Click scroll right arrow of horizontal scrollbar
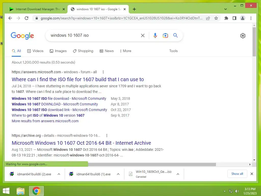261x196 pixels. coord(250,165)
